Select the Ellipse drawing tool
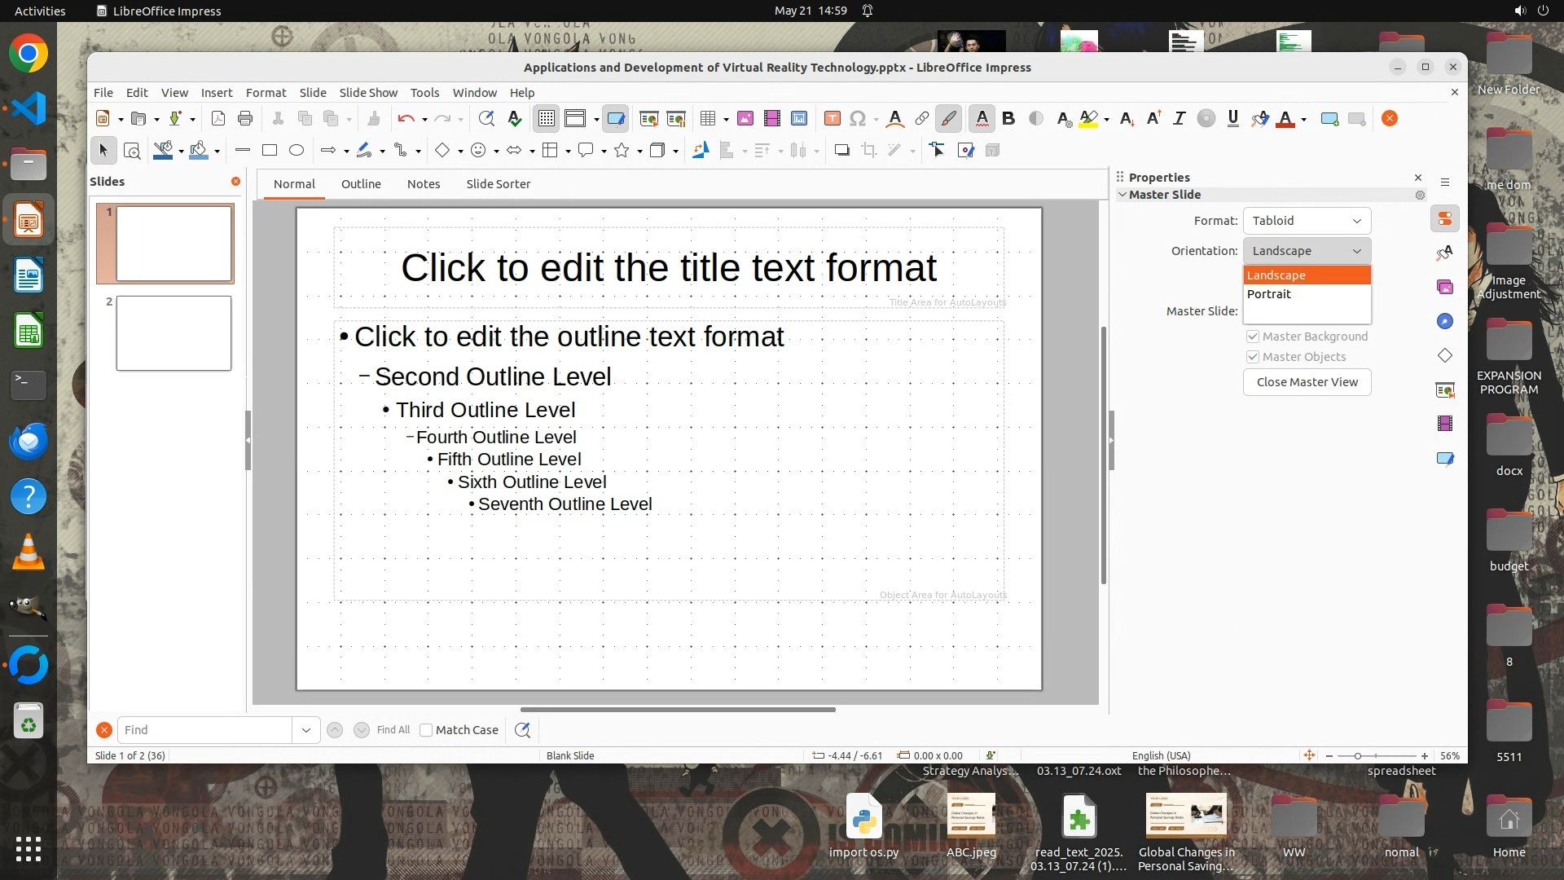The height and width of the screenshot is (880, 1564). point(297,151)
